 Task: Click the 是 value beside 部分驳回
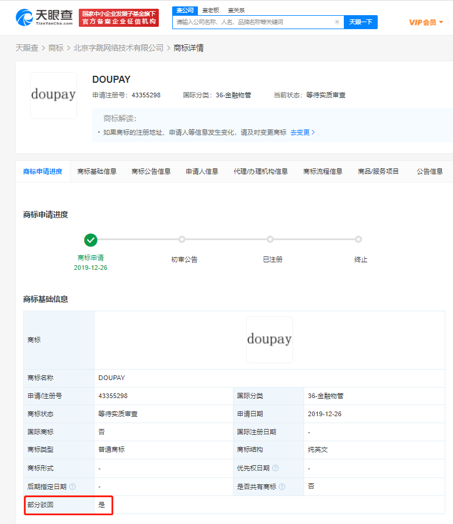click(x=102, y=505)
